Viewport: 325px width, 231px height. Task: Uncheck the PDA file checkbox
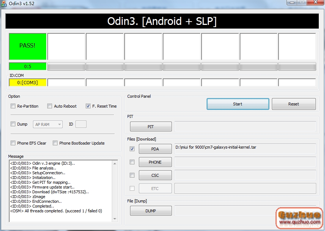tap(132, 149)
